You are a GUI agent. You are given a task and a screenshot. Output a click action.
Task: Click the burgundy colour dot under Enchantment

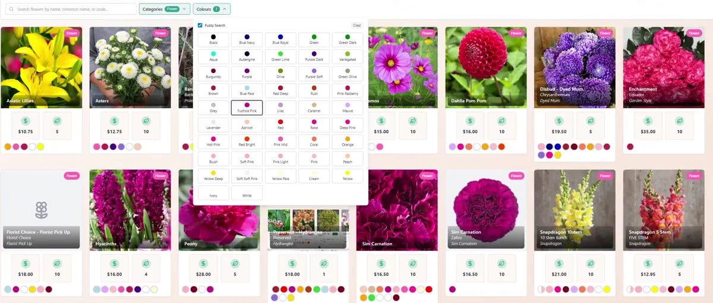click(630, 147)
